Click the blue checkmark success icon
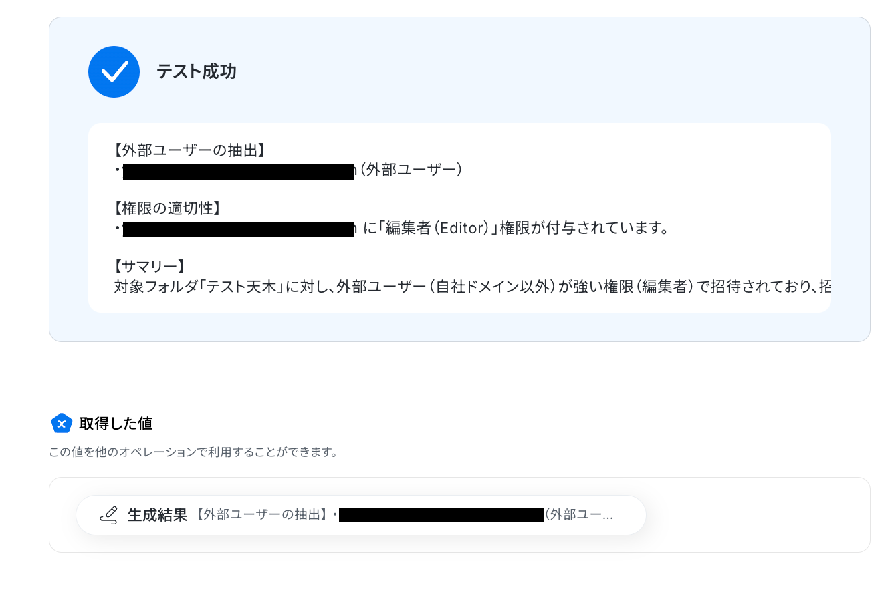The height and width of the screenshot is (600, 896). (x=114, y=71)
